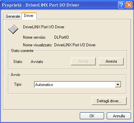The image size is (134, 123).
Task: Click the help question mark button
Action: pyautogui.click(x=121, y=5)
